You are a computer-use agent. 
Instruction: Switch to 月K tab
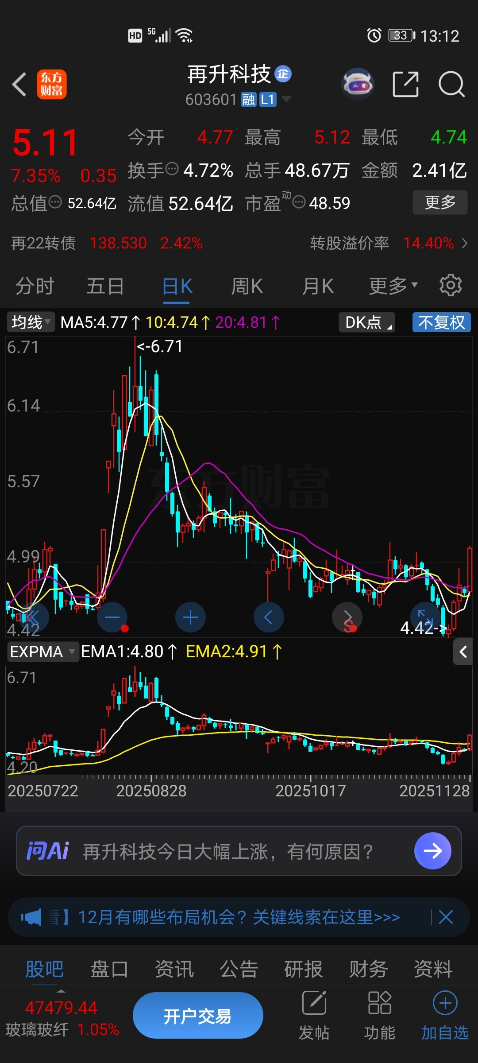click(x=318, y=286)
